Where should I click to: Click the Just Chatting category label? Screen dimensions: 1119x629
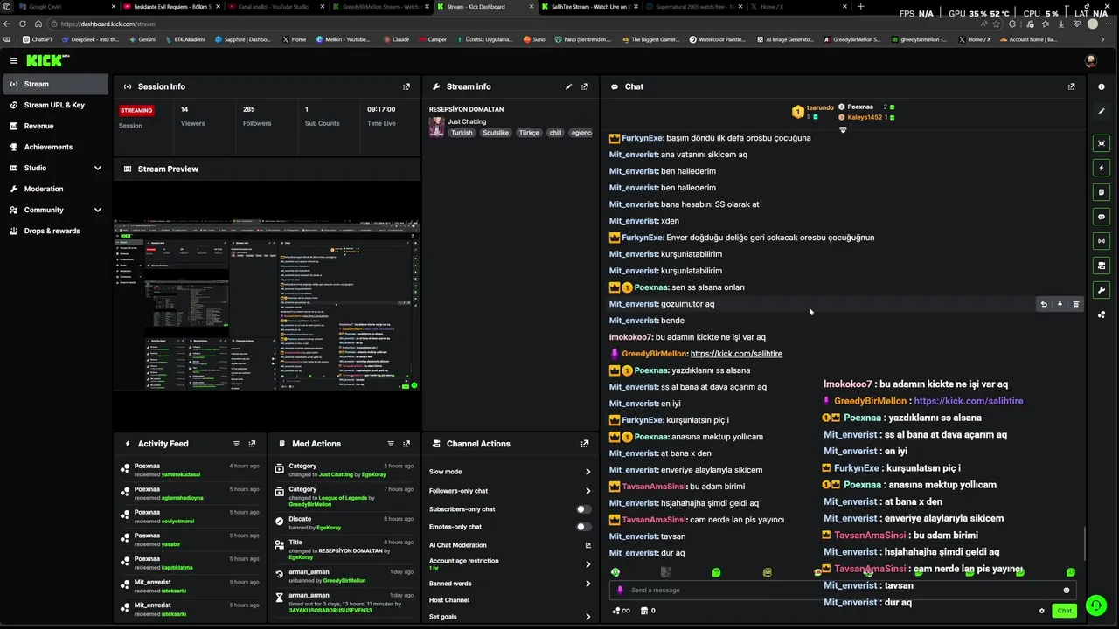[x=467, y=121]
